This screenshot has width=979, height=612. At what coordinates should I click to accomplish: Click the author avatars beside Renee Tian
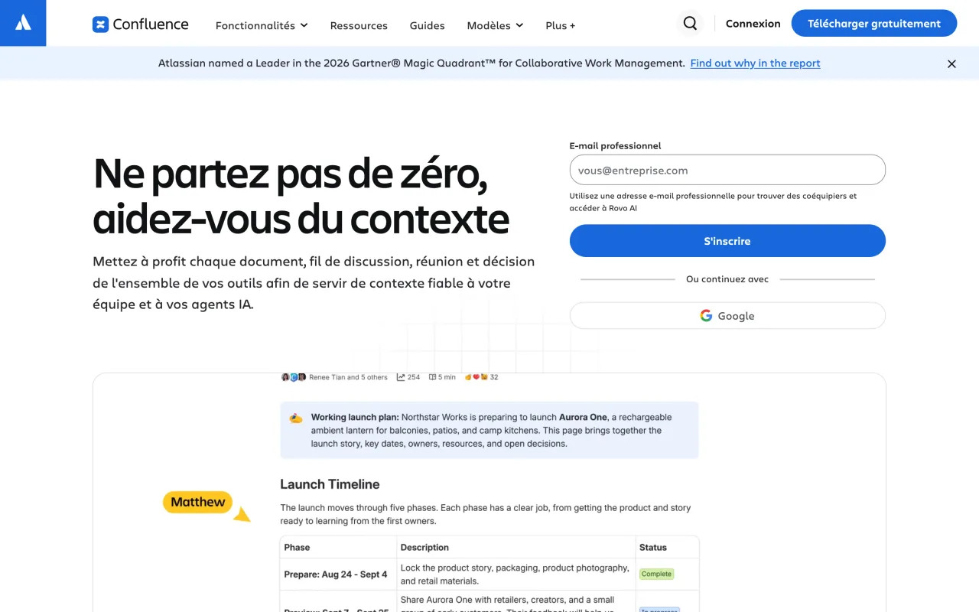click(x=294, y=377)
